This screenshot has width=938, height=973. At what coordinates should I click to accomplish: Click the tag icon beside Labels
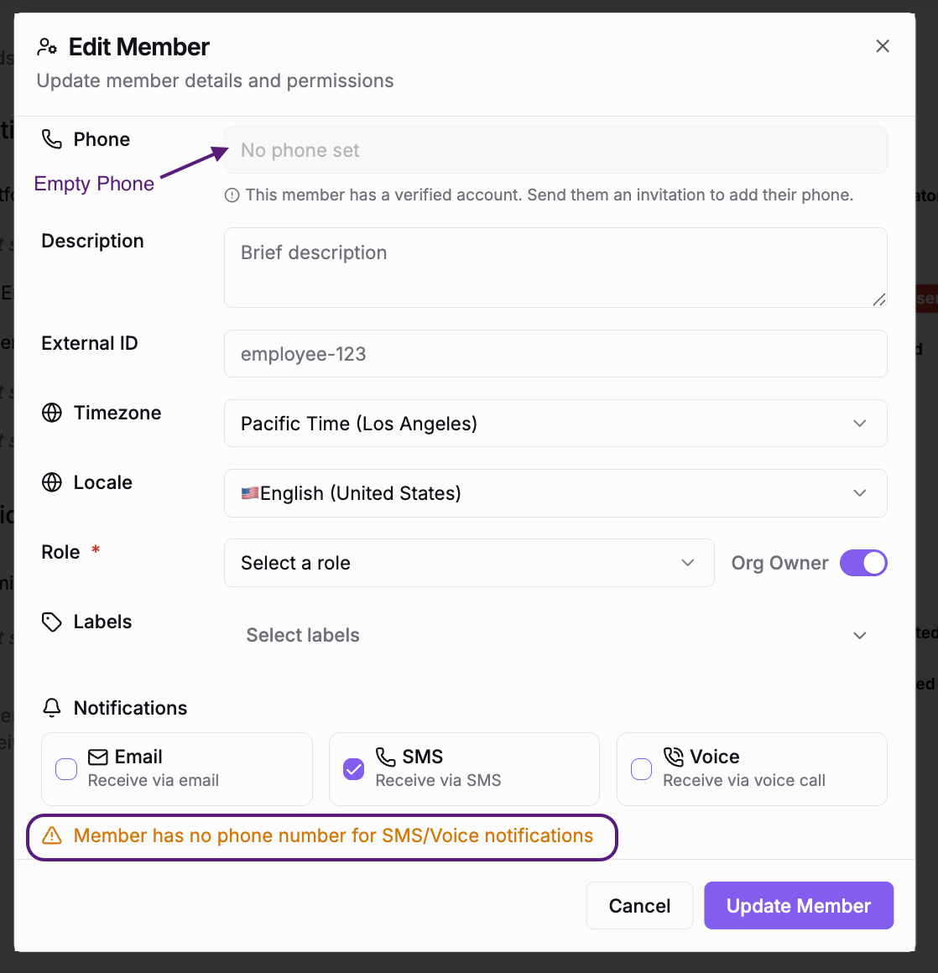point(52,622)
